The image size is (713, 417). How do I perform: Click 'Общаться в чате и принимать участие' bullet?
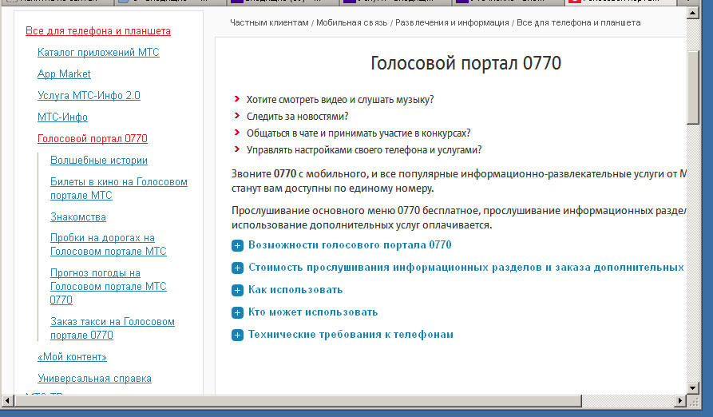click(358, 133)
